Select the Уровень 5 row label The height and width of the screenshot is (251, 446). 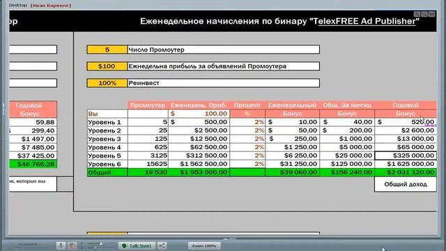click(x=107, y=155)
